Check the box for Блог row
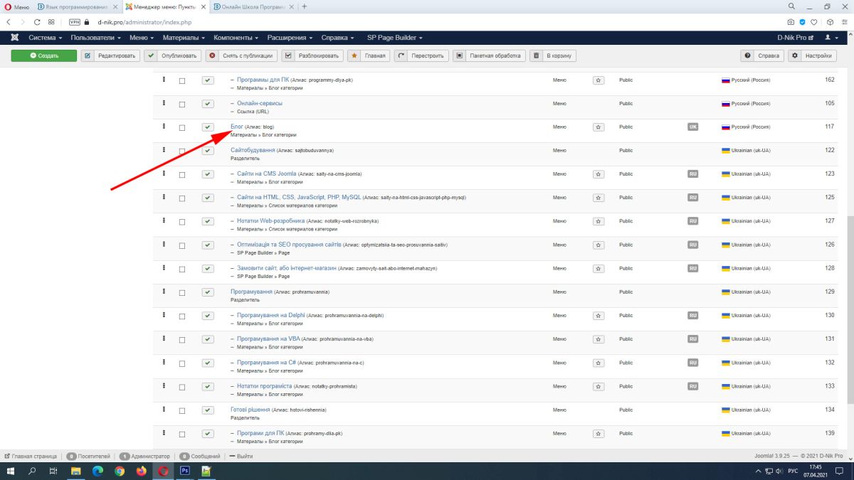The width and height of the screenshot is (854, 480). (x=182, y=127)
